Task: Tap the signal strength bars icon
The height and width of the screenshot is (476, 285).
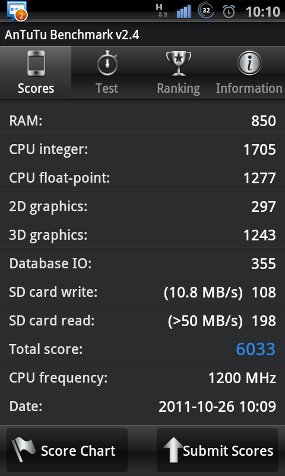Action: coord(184,11)
